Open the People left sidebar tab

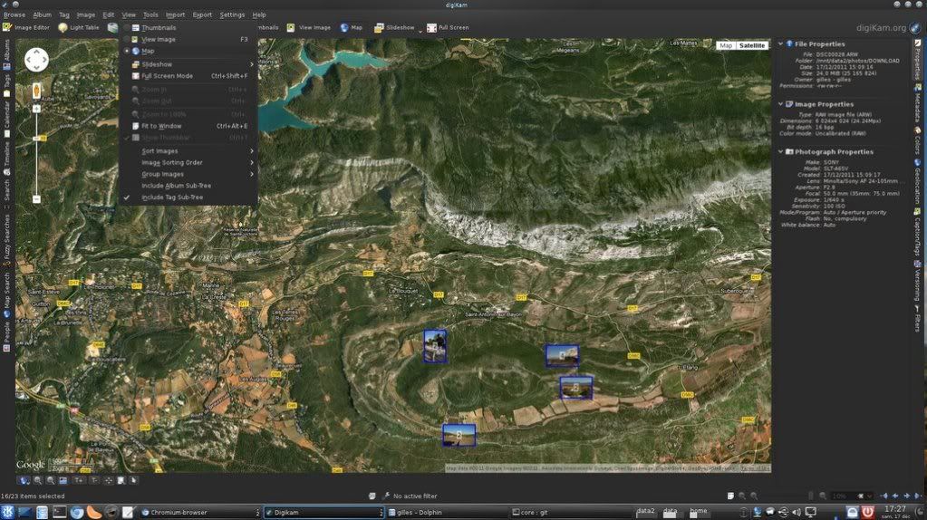(x=6, y=337)
